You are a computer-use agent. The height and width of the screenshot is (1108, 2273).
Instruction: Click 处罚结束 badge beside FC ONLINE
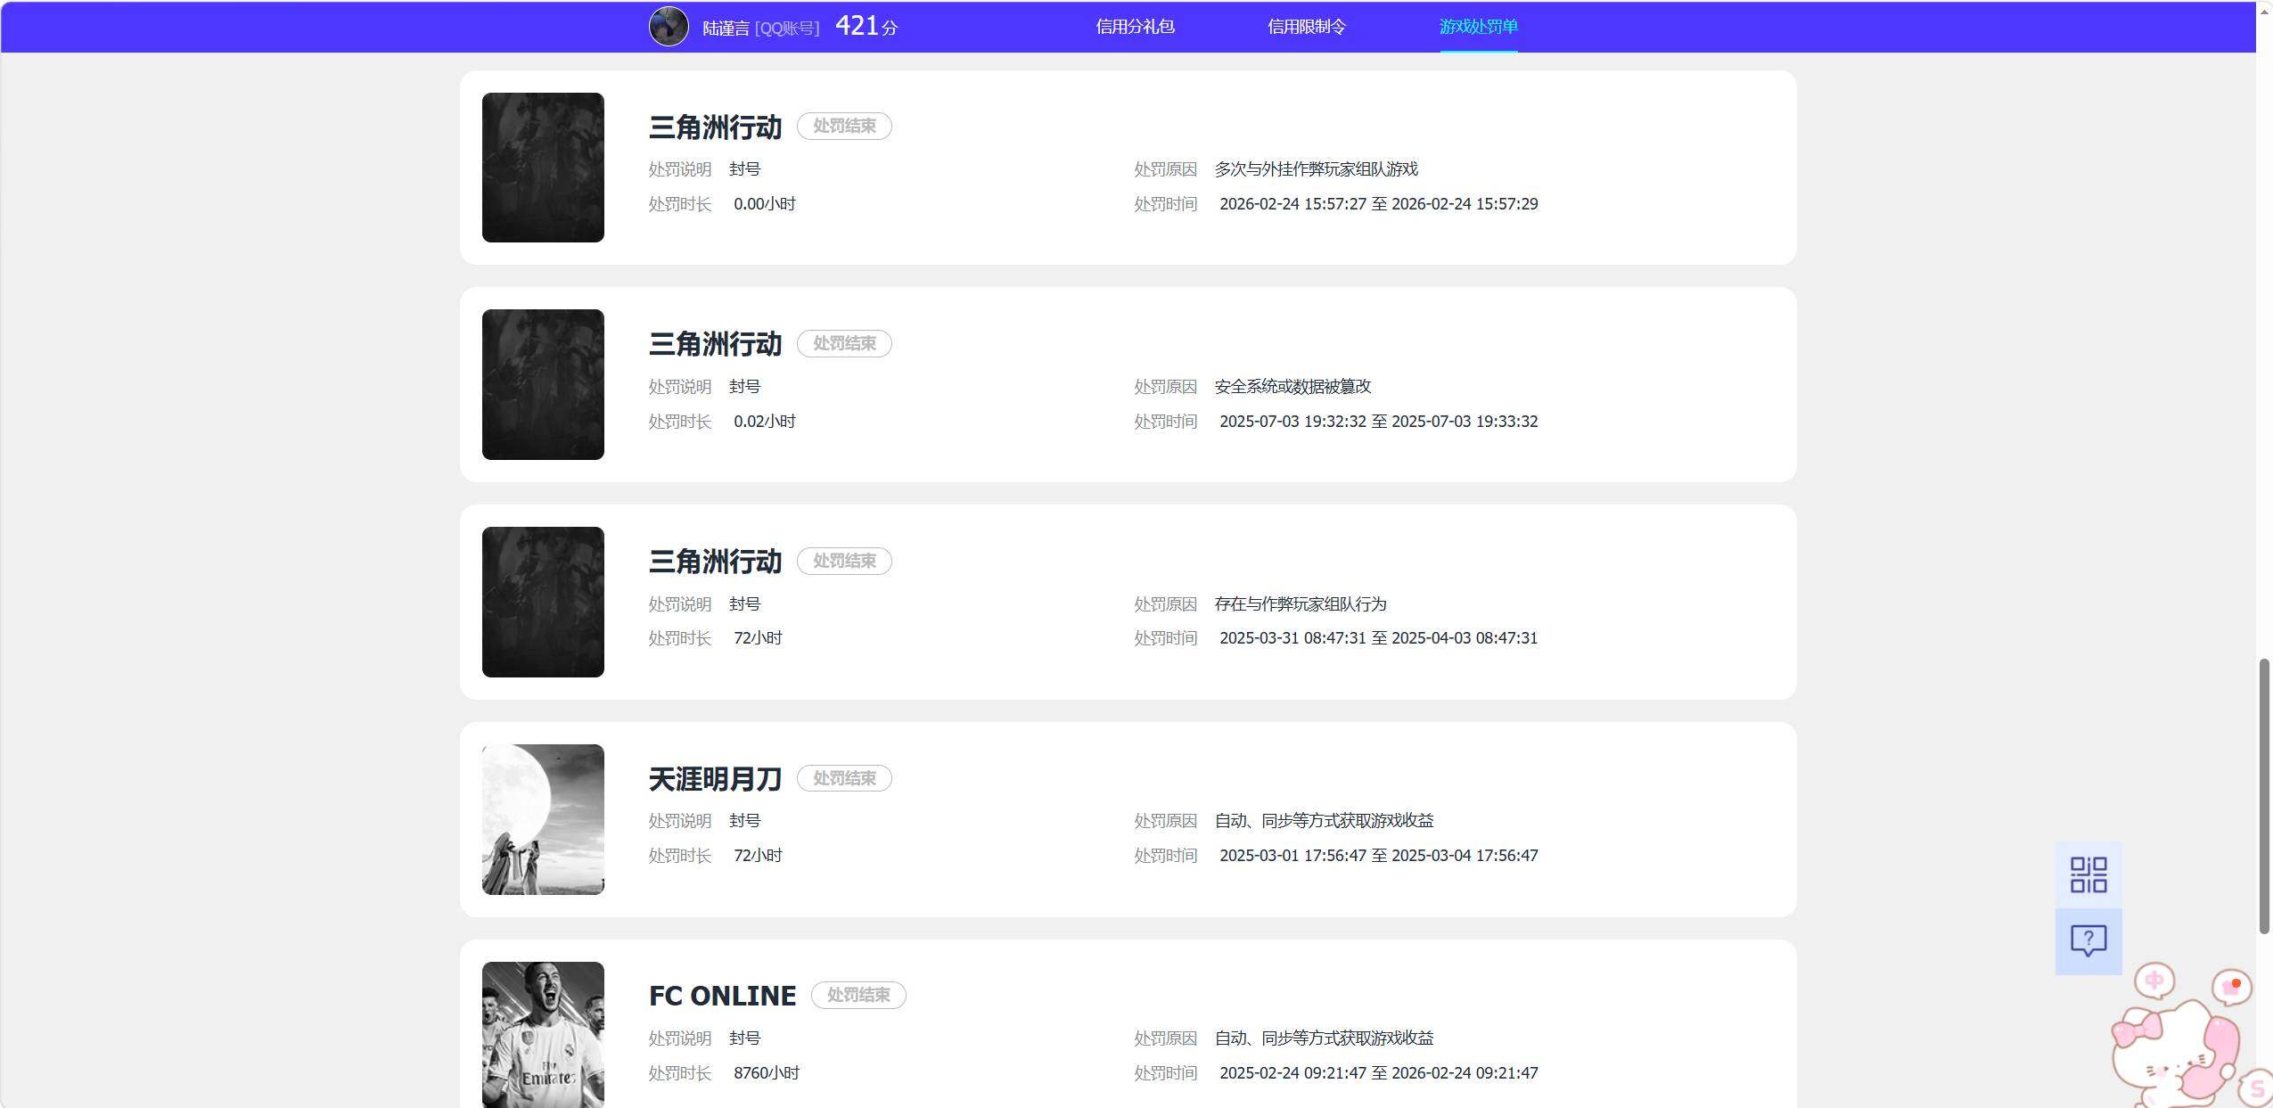(858, 995)
